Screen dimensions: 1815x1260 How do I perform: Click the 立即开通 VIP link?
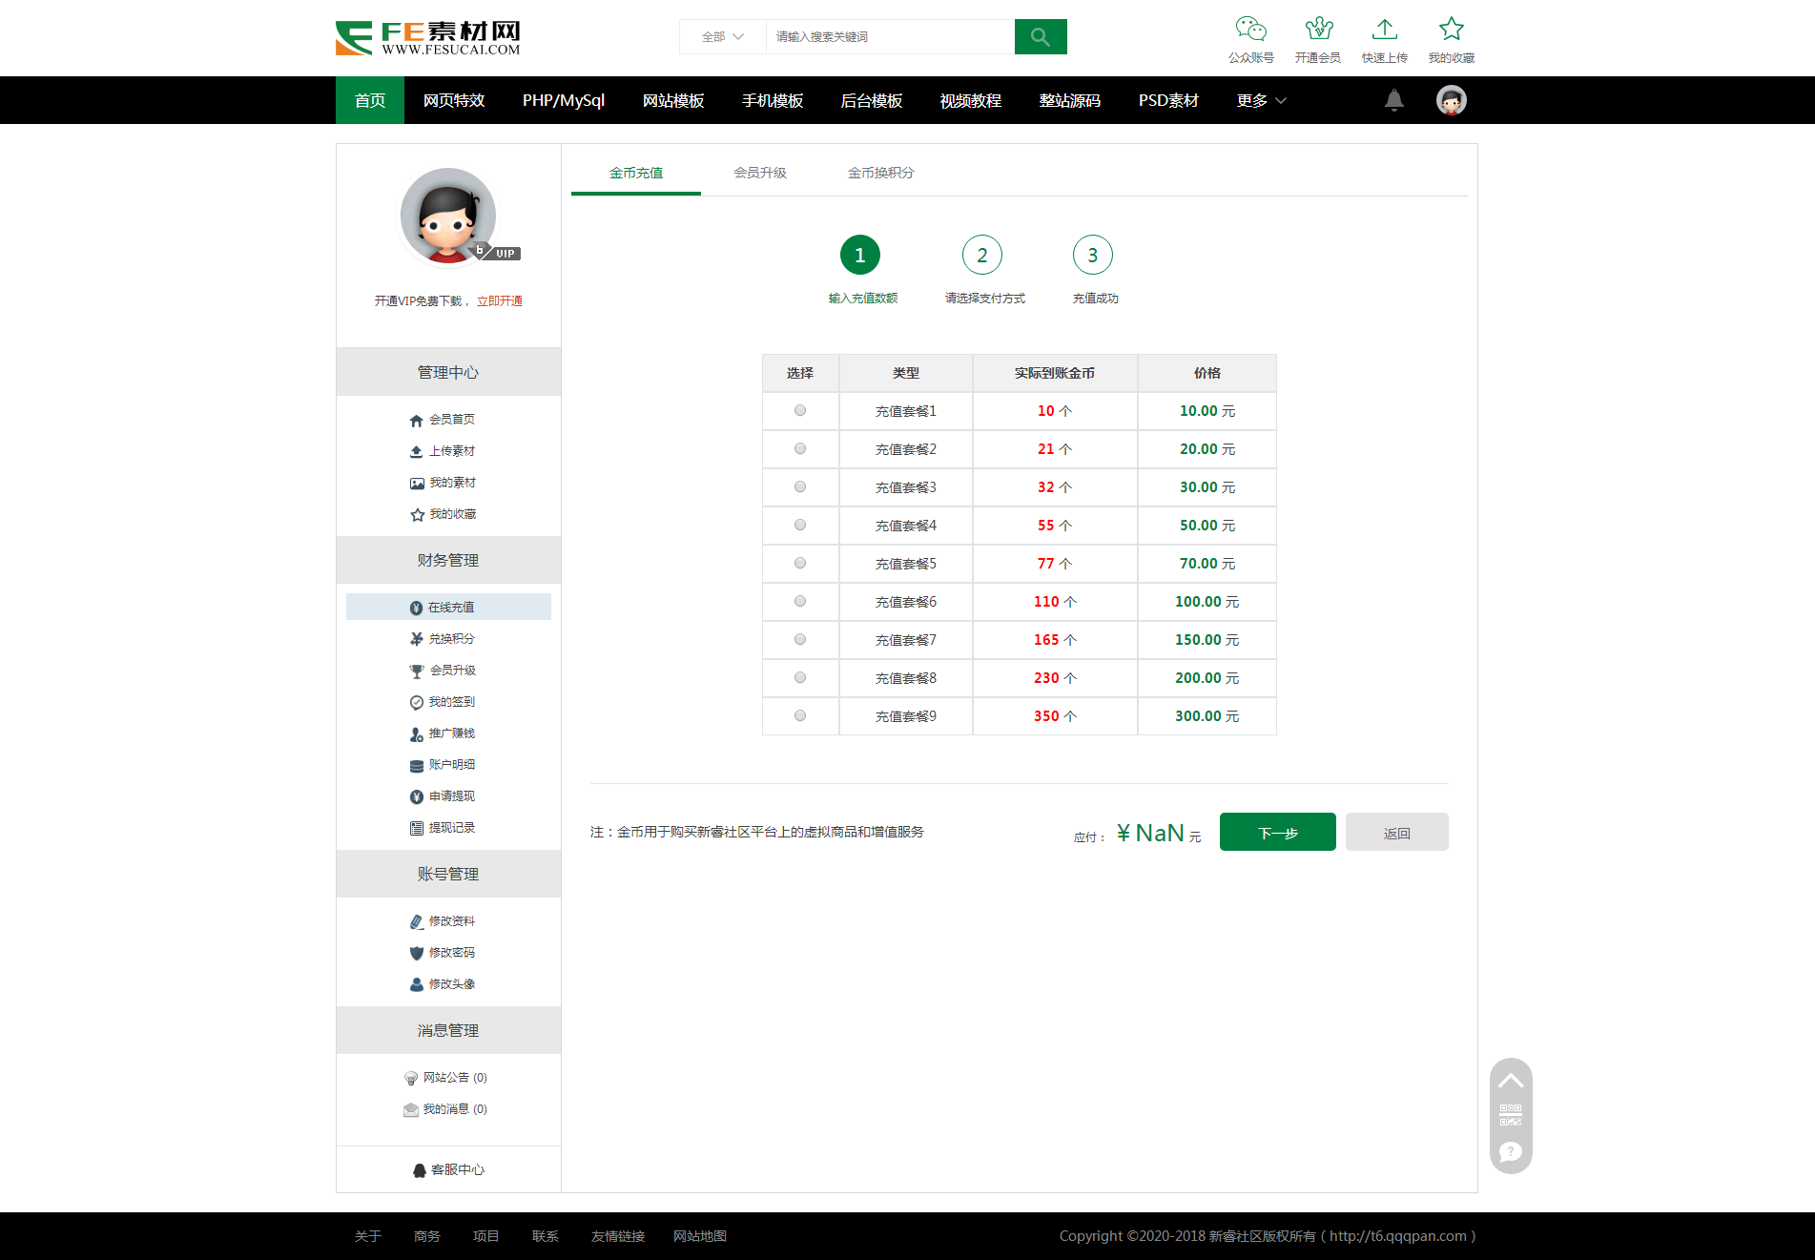(499, 301)
